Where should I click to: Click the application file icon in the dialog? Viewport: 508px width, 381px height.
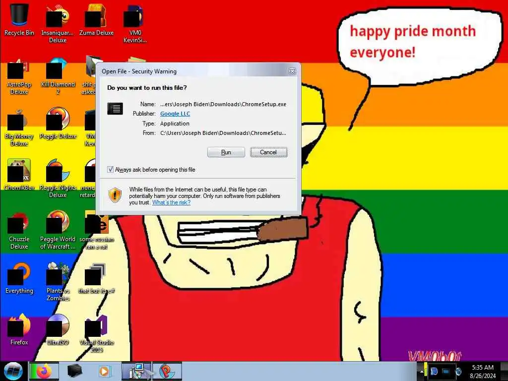coord(115,109)
